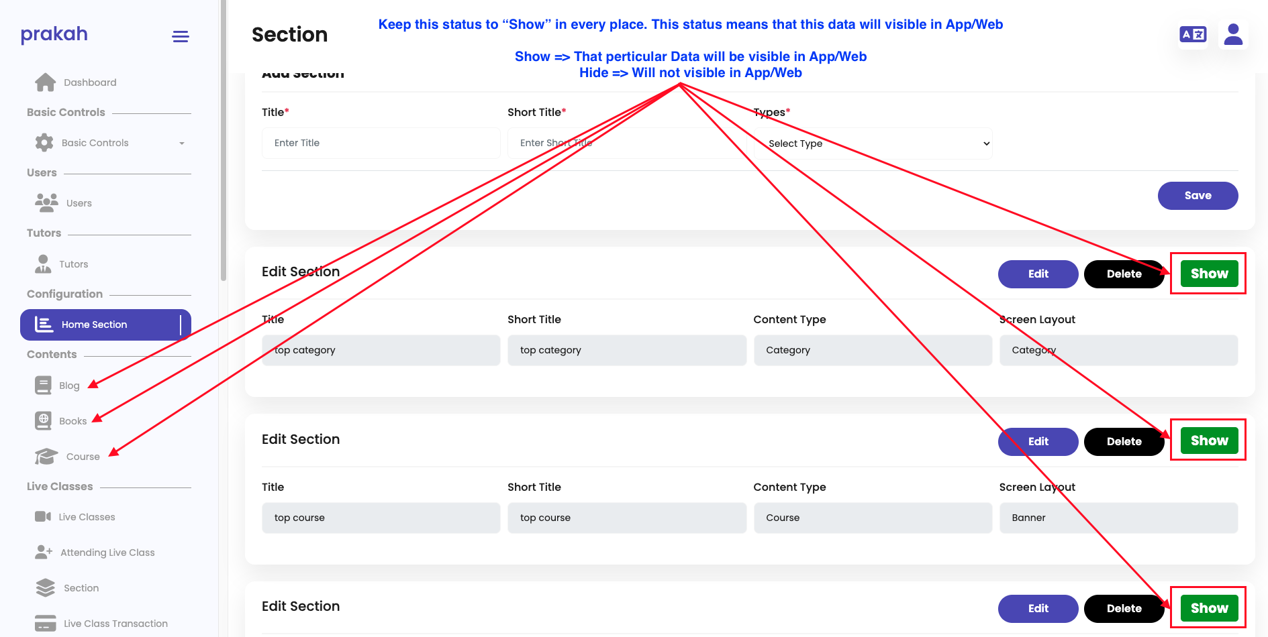1268x637 pixels.
Task: Click the Tutors person icon
Action: (43, 264)
